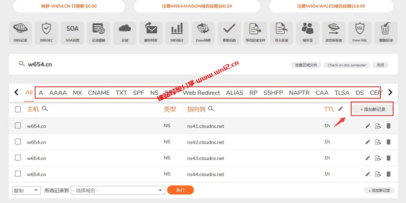Select the TXT records tab
This screenshot has width=406, height=203.
(x=121, y=93)
